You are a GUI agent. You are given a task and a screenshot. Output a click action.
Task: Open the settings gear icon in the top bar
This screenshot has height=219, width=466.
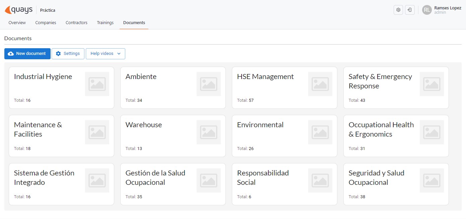click(x=398, y=10)
